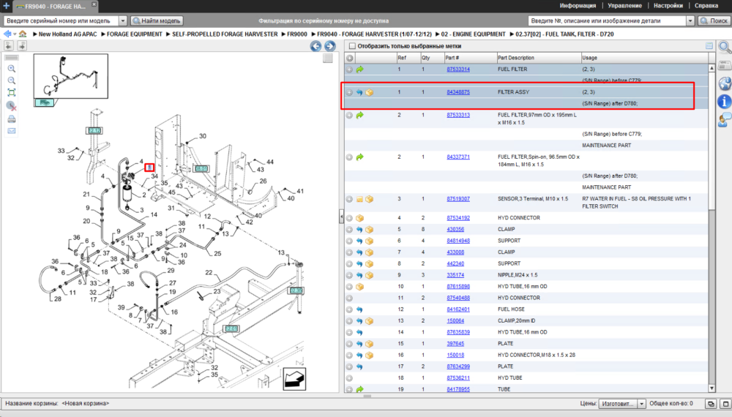Click the home icon in breadcrumb
This screenshot has width=732, height=417.
coord(23,34)
